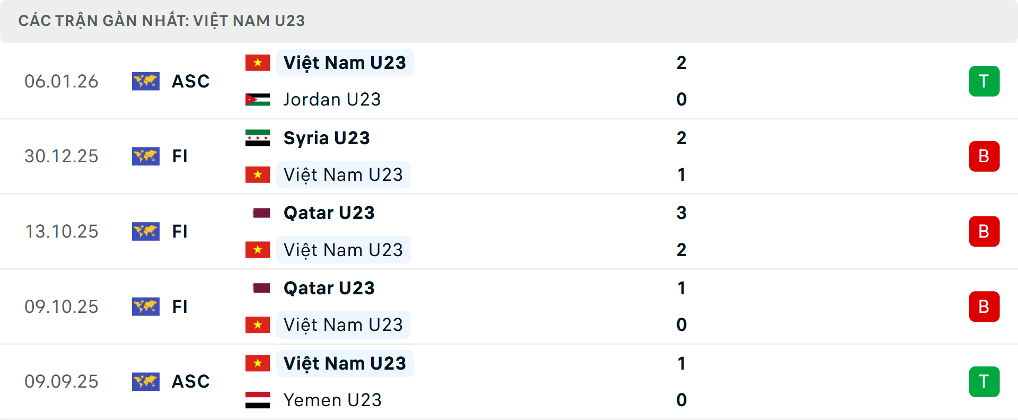Click the Jordan flag icon
The width and height of the screenshot is (1018, 420).
coord(258,99)
